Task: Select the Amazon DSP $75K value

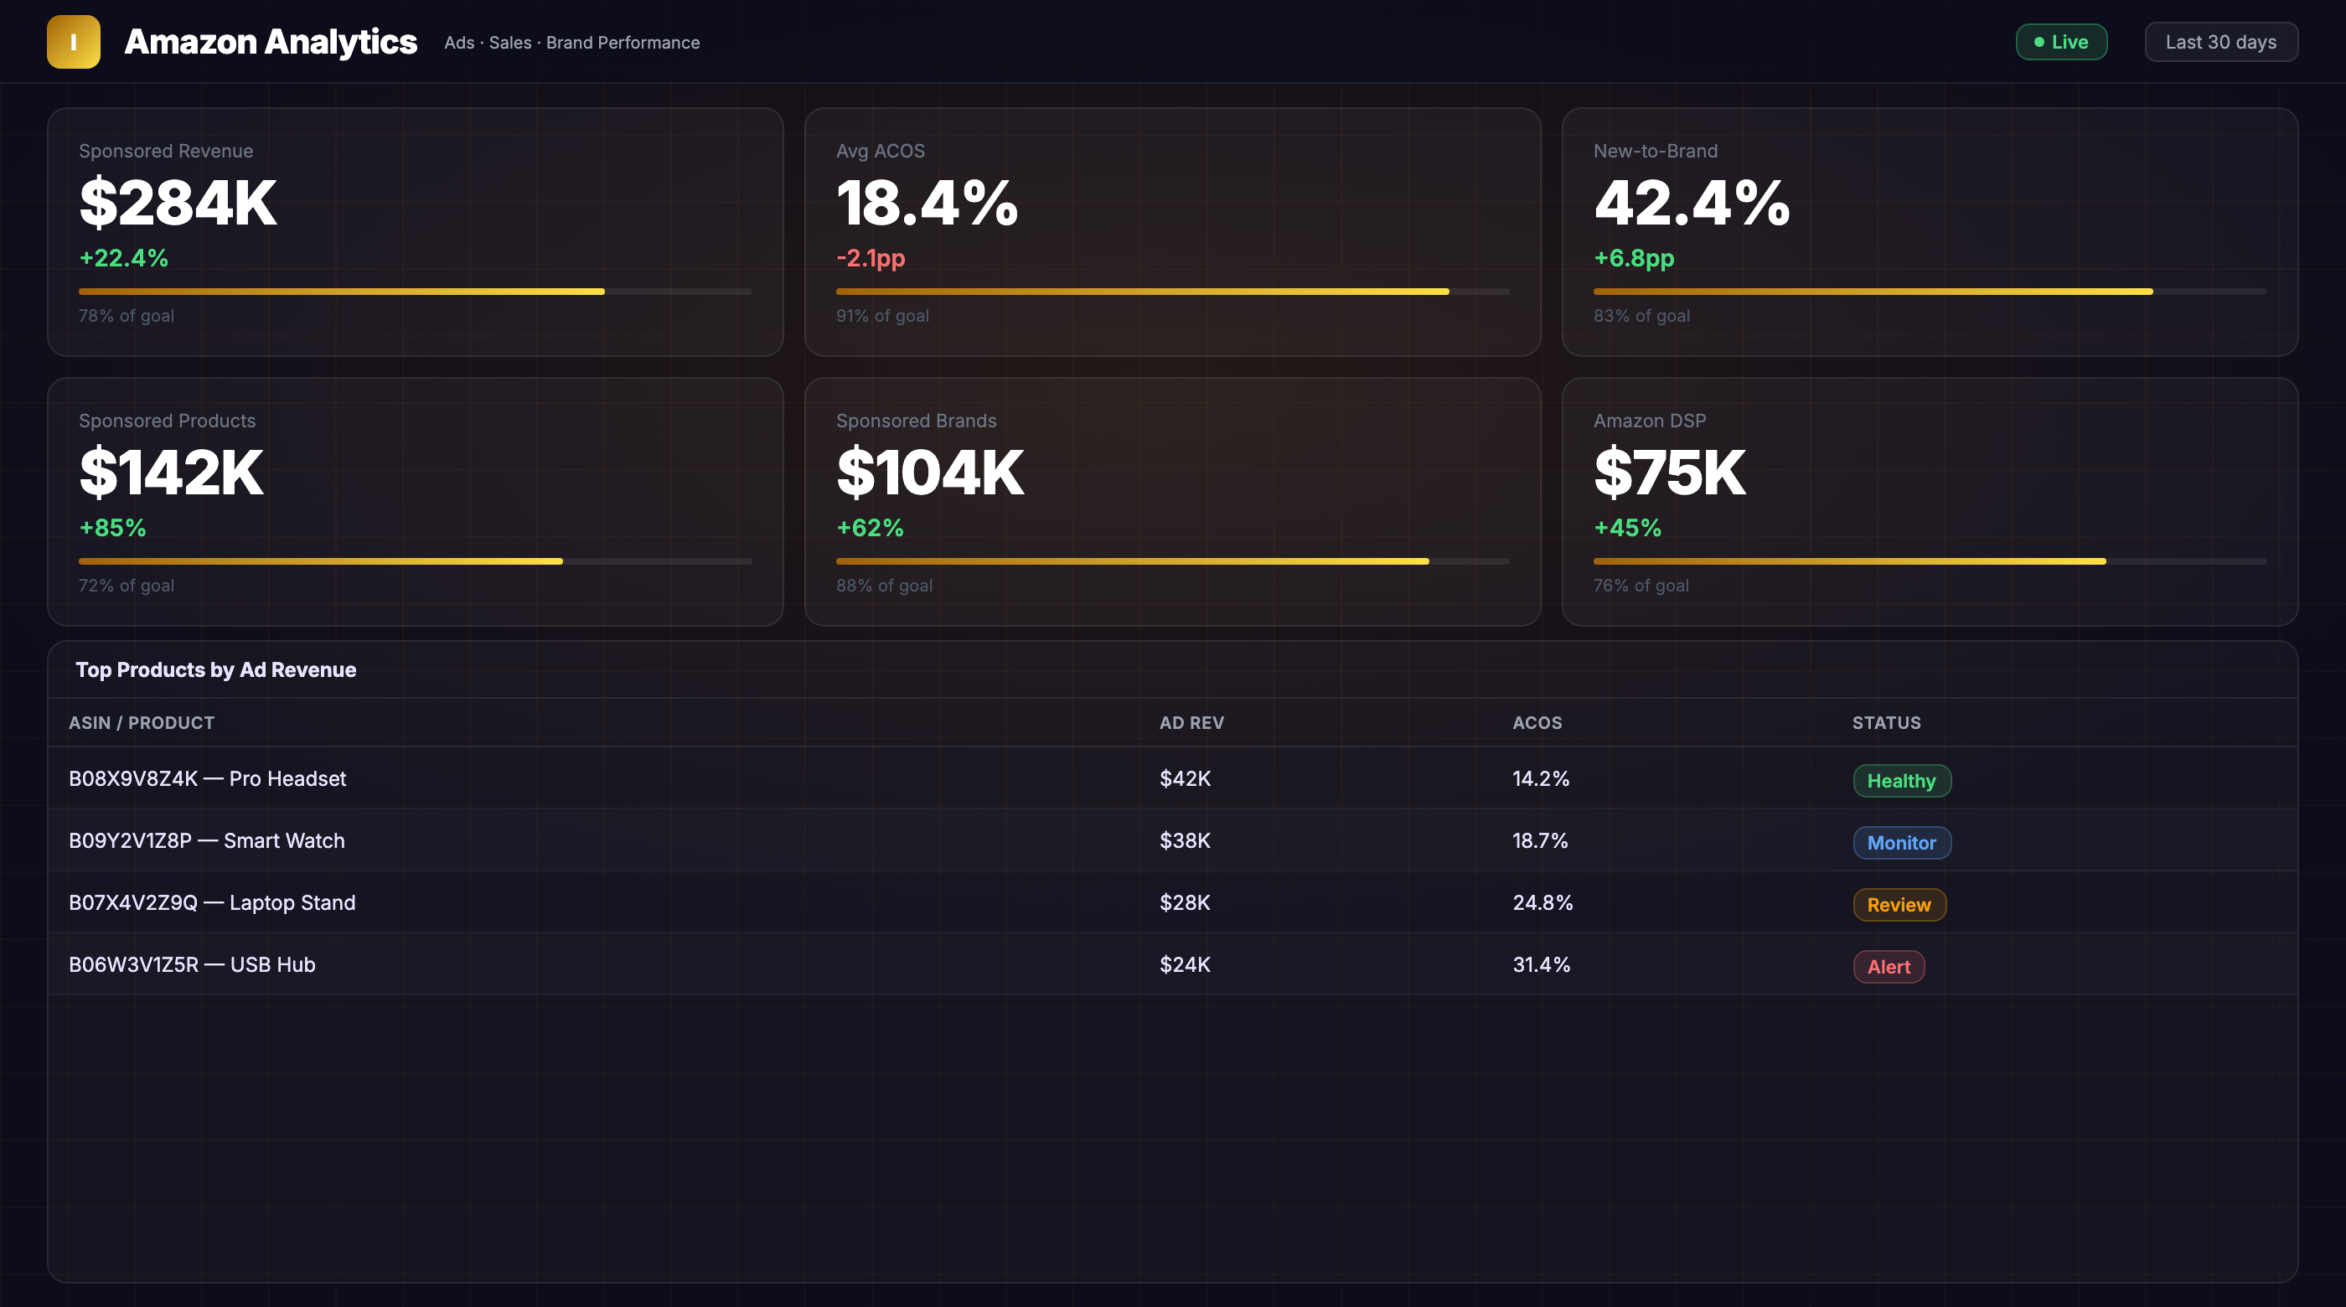Action: [1669, 472]
